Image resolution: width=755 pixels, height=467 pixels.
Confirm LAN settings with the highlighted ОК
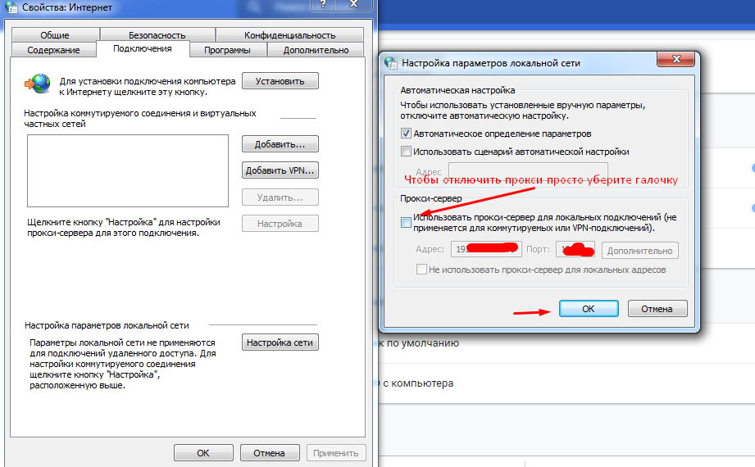coord(589,309)
